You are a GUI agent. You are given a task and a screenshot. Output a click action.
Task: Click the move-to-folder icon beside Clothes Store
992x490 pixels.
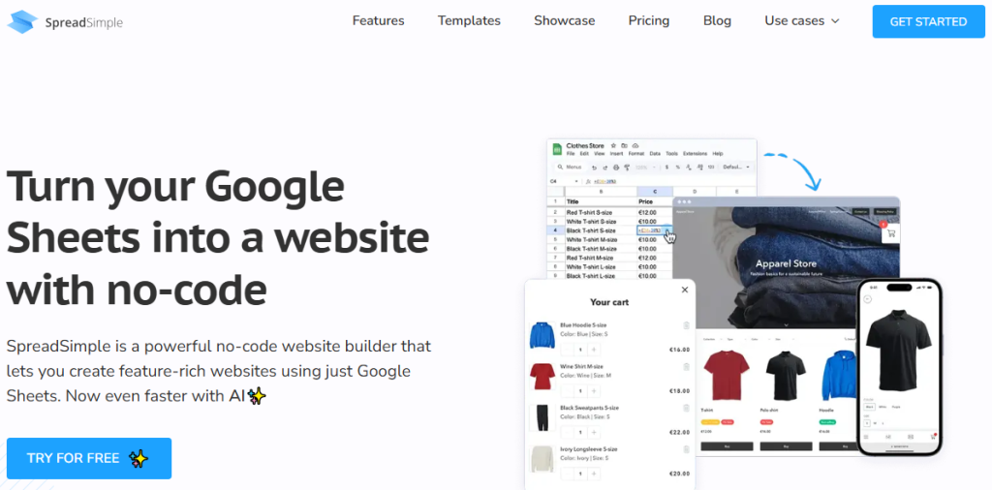pyautogui.click(x=625, y=145)
